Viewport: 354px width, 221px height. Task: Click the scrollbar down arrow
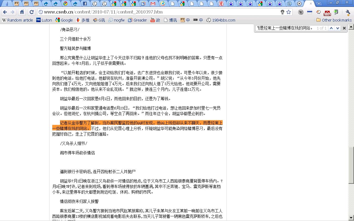point(351,218)
